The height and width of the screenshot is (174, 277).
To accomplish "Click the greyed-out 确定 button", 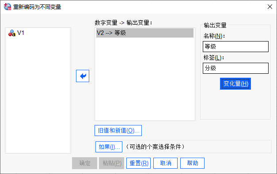I will [x=85, y=163].
